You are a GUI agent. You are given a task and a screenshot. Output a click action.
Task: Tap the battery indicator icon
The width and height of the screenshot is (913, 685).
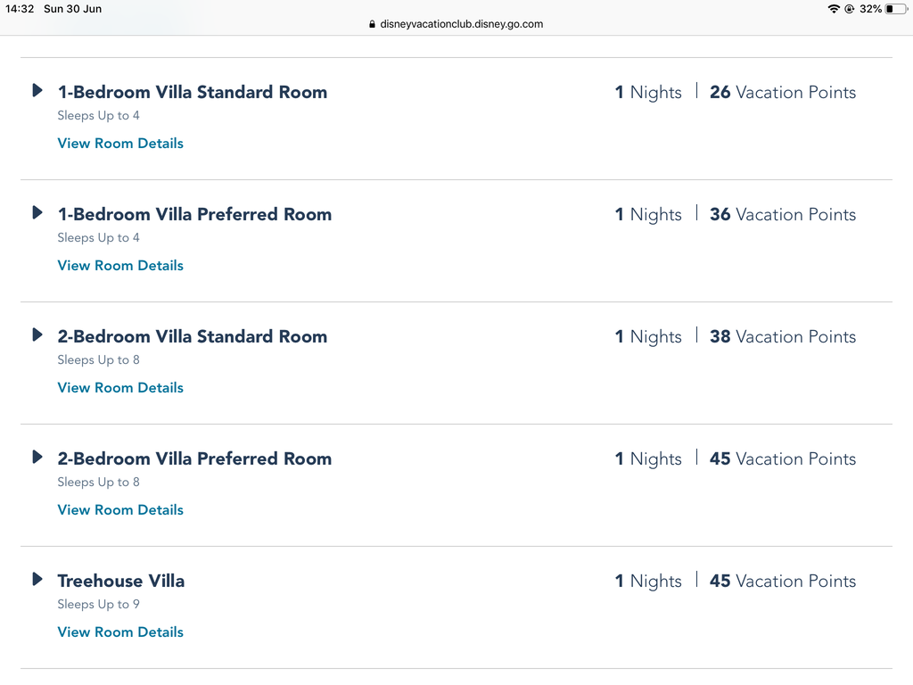coord(895,9)
